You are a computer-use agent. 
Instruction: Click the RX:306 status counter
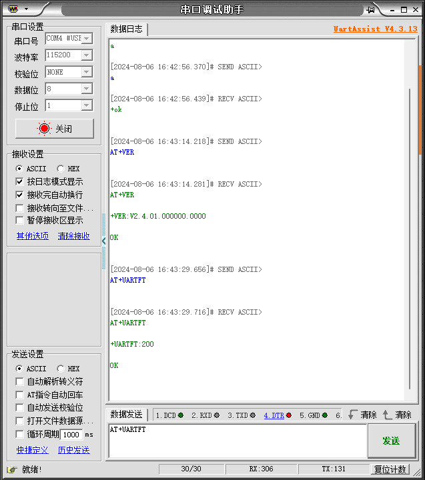coord(261,469)
